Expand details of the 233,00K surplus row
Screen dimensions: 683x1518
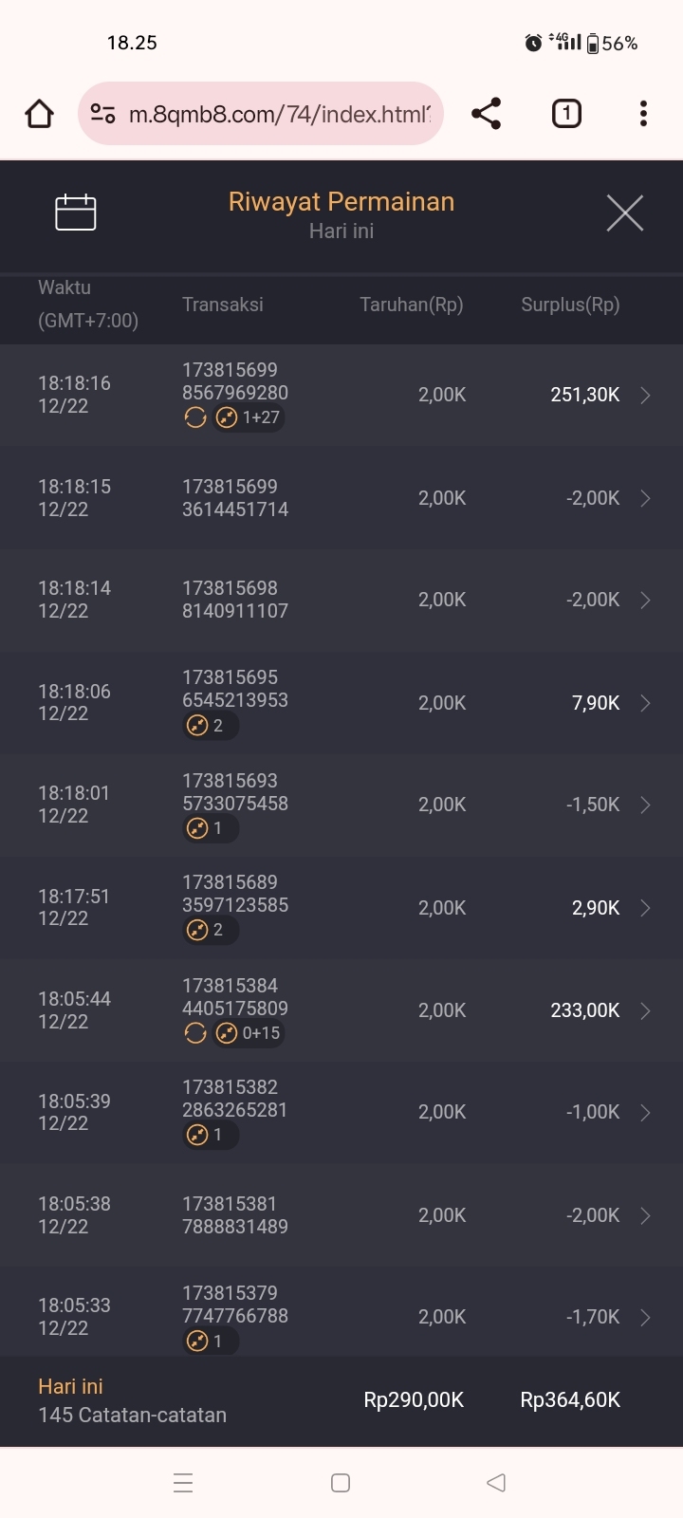(x=645, y=1011)
